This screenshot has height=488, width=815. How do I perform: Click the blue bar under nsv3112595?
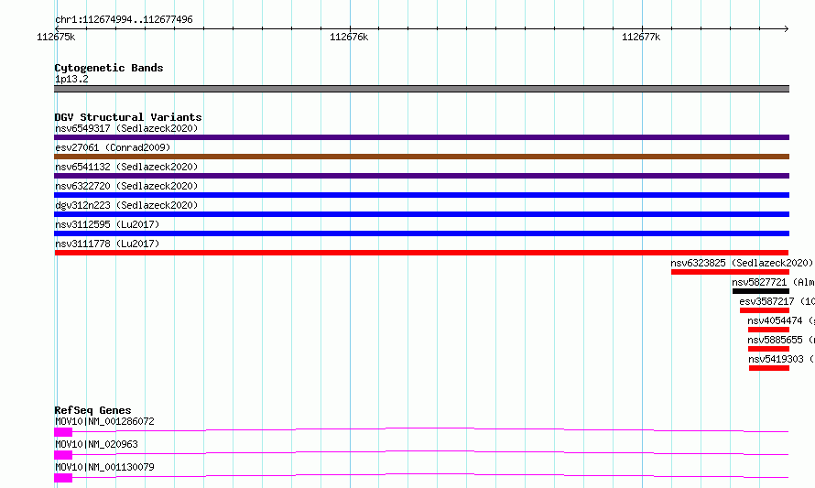click(421, 233)
